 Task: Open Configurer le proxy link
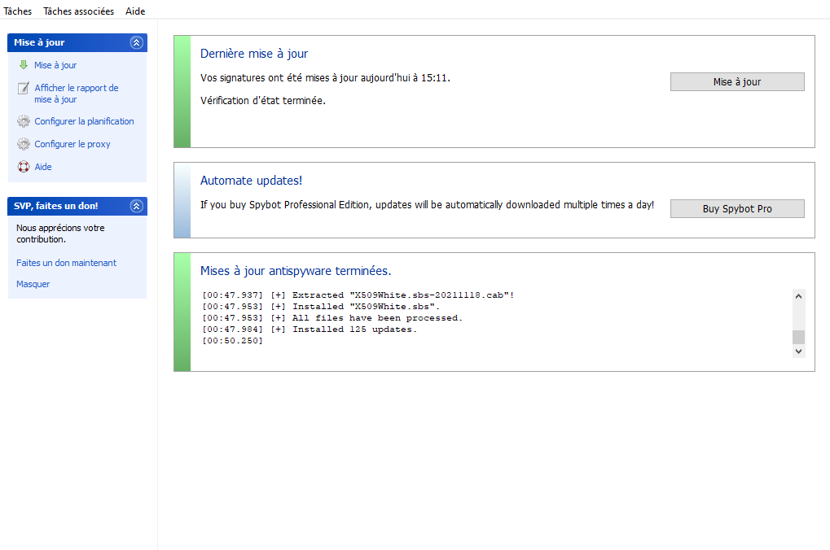tap(72, 144)
